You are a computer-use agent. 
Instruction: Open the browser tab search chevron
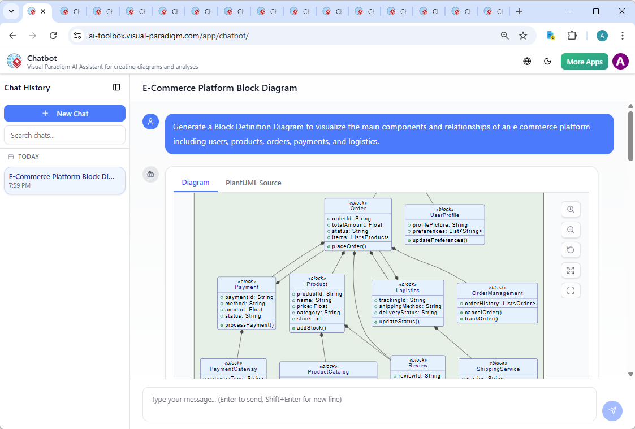pos(11,11)
